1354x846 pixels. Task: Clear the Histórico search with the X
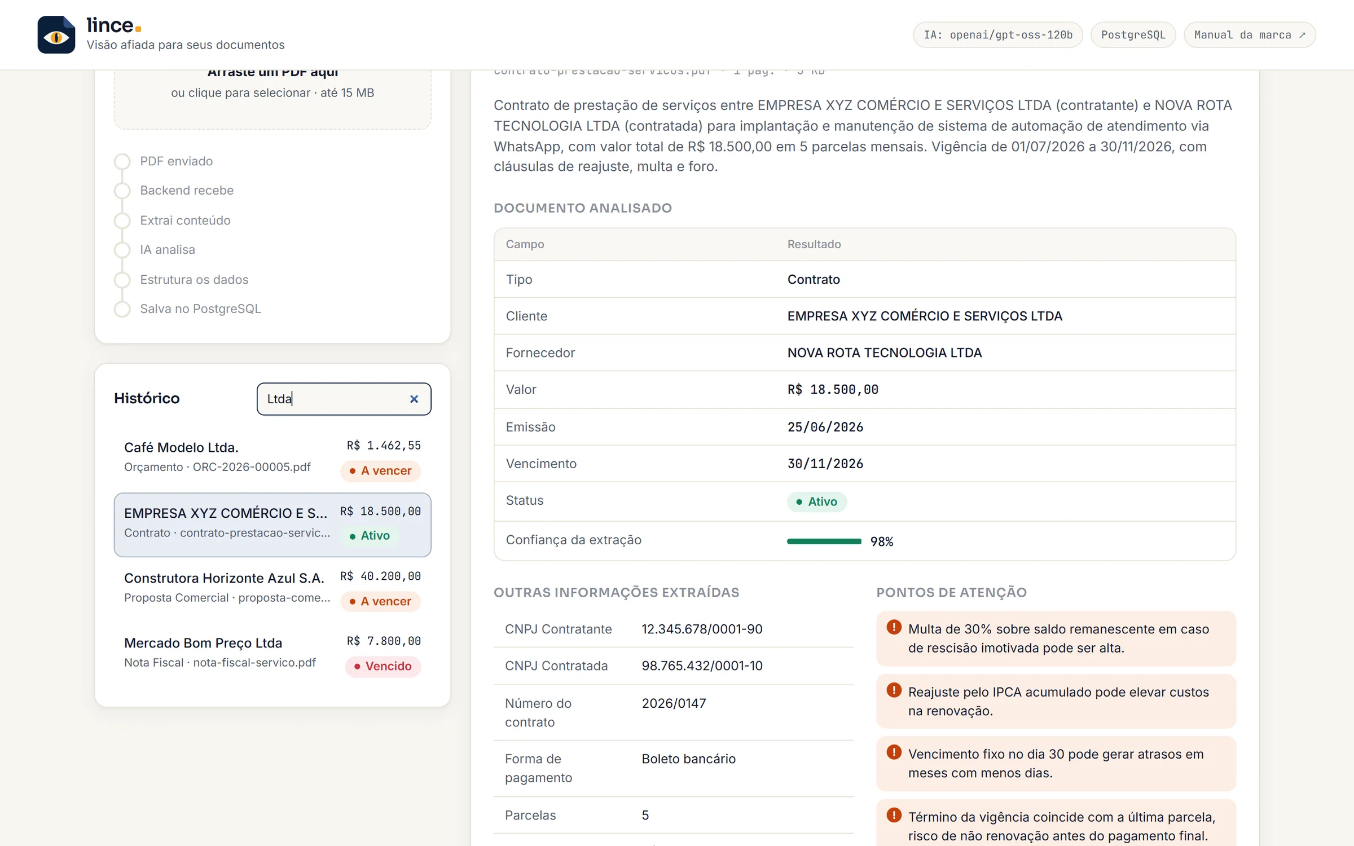click(x=414, y=399)
